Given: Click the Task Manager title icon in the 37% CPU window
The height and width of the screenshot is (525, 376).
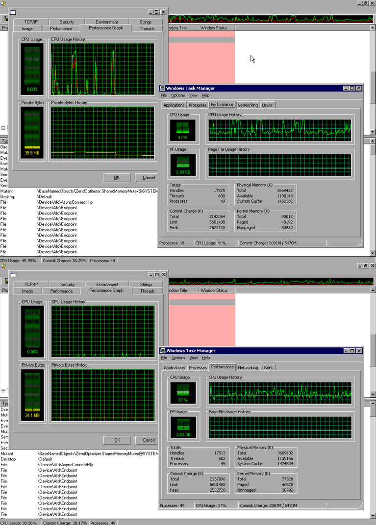Looking at the screenshot, I should point(163,351).
